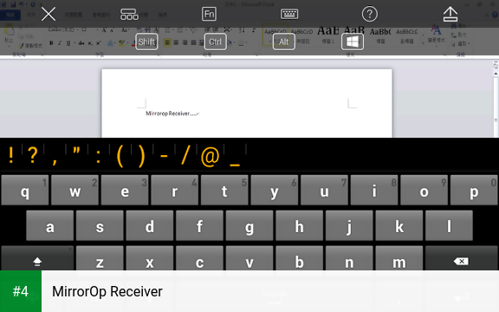499x312 pixels.
Task: Open the window layout switcher icon
Action: (129, 15)
